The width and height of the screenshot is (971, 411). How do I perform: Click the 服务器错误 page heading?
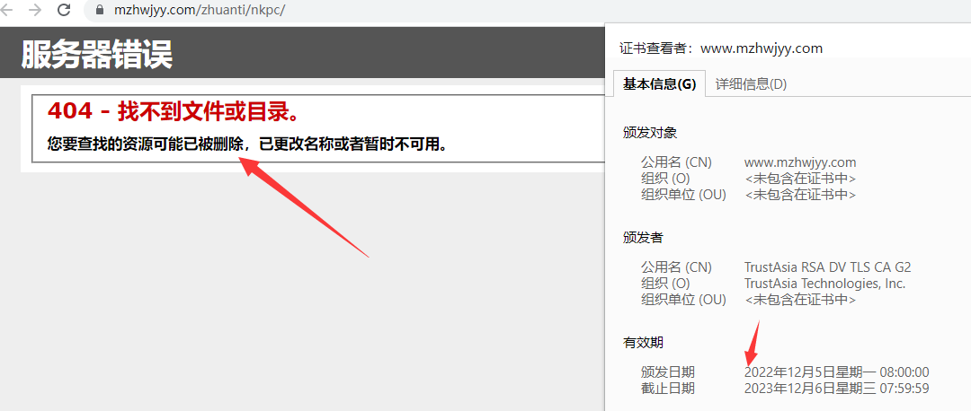96,55
